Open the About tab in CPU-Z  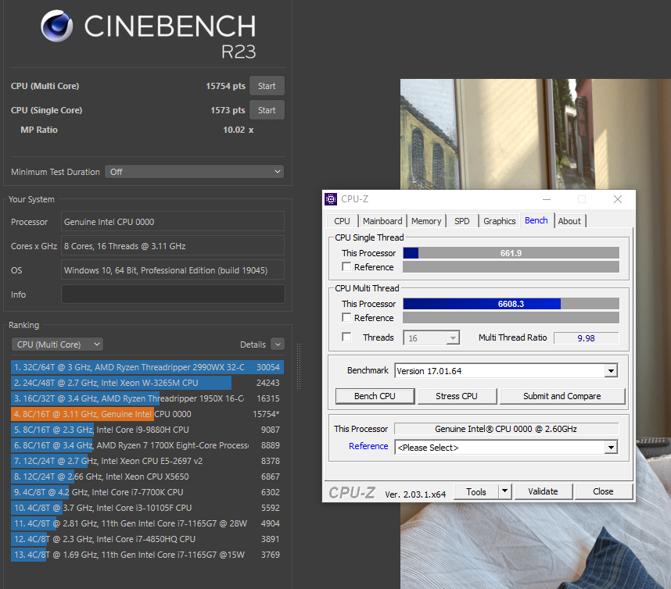click(569, 221)
